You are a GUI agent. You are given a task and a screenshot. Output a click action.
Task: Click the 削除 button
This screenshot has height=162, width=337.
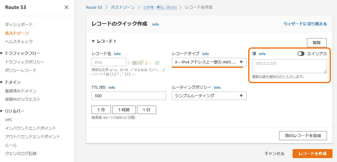[x=317, y=43]
